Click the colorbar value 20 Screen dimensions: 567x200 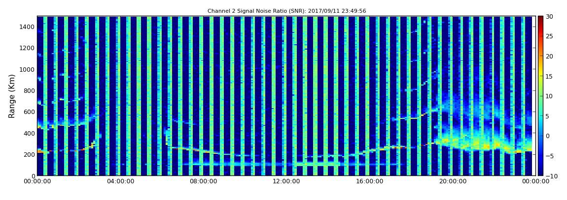(549, 56)
